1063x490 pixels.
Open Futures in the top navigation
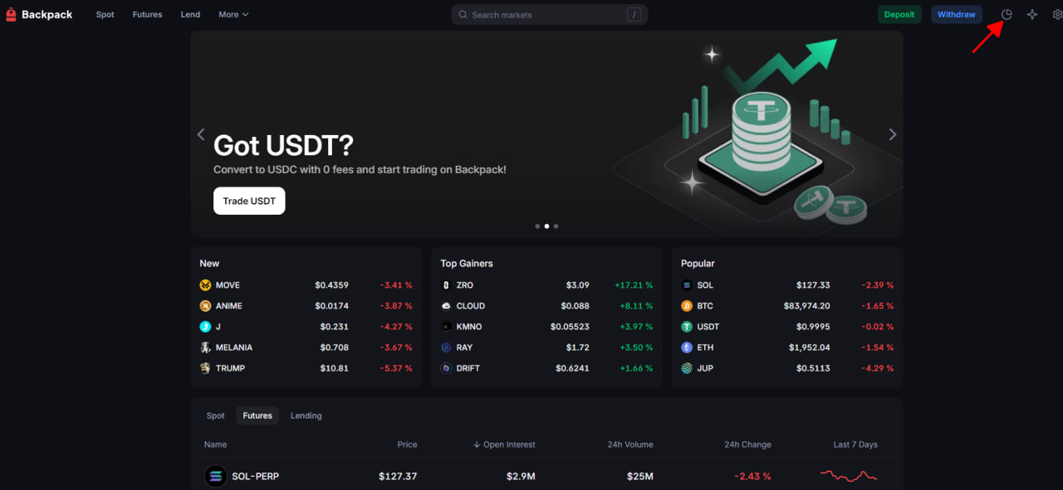coord(148,15)
